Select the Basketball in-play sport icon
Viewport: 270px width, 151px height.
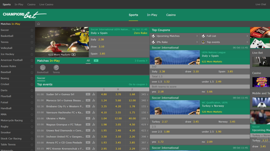43,68
